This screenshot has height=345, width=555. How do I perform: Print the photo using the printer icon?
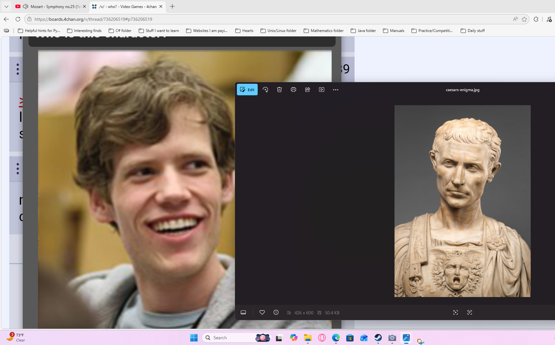tap(293, 90)
